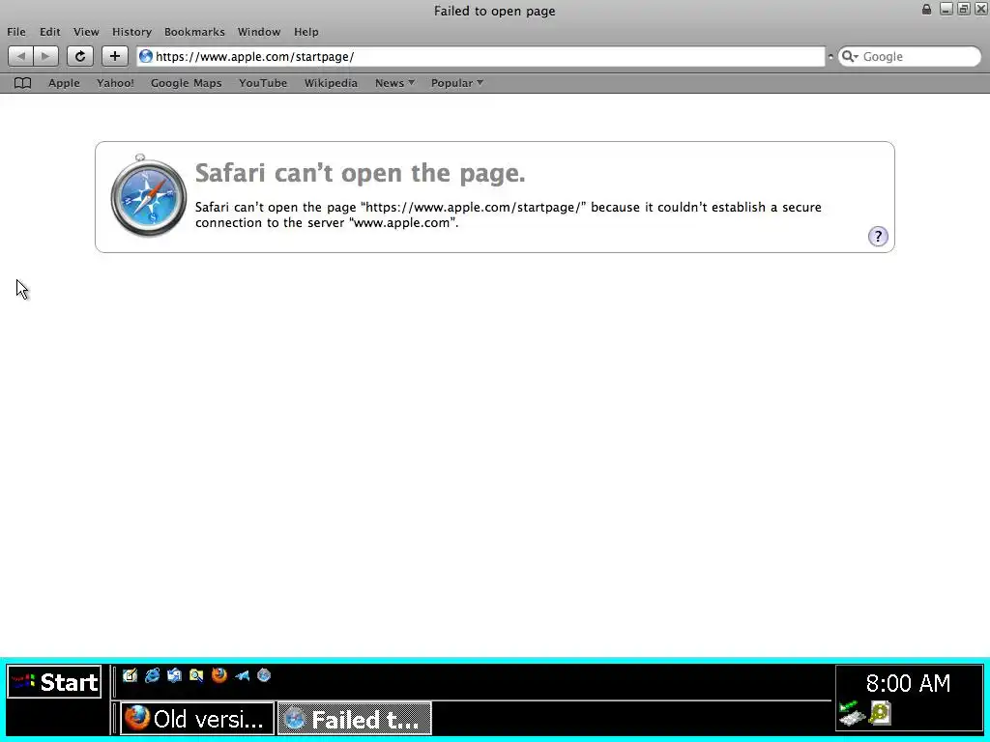Open the View menu
The height and width of the screenshot is (742, 990).
pyautogui.click(x=86, y=32)
